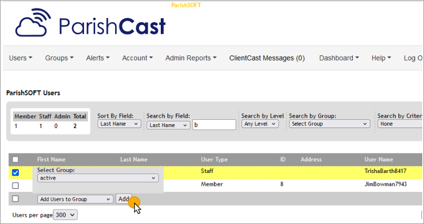Viewport: 424px width, 224px height.
Task: Expand the Search by Criteria None dropdown
Action: coord(400,124)
